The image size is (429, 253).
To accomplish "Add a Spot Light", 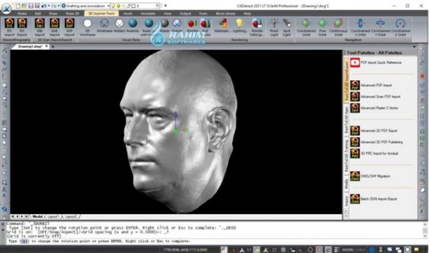I will (x=287, y=27).
